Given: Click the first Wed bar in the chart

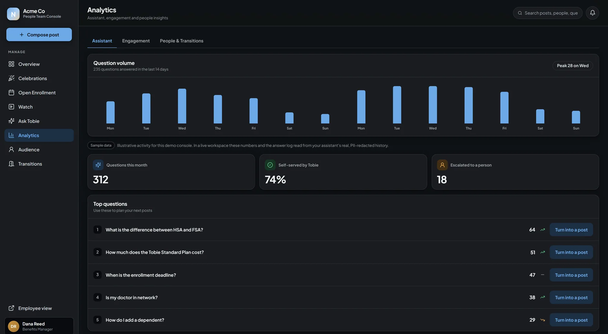Looking at the screenshot, I should (182, 106).
